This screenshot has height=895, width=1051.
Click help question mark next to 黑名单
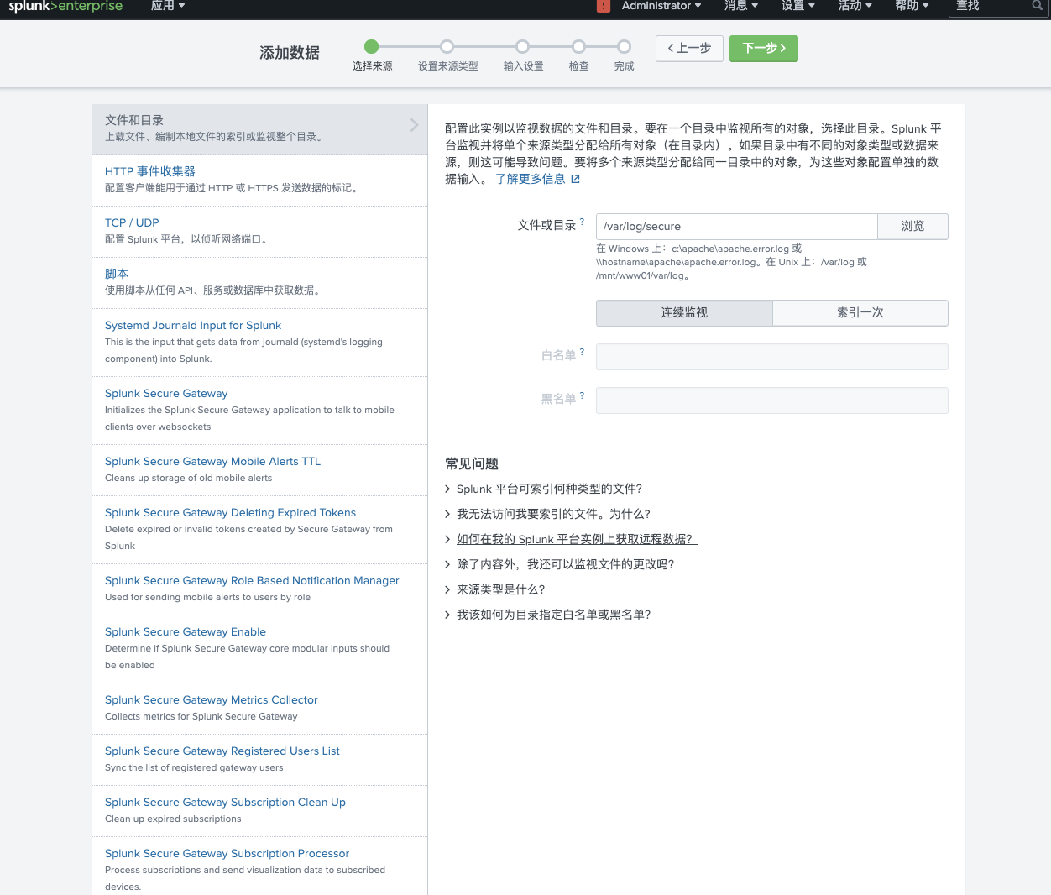click(x=582, y=395)
